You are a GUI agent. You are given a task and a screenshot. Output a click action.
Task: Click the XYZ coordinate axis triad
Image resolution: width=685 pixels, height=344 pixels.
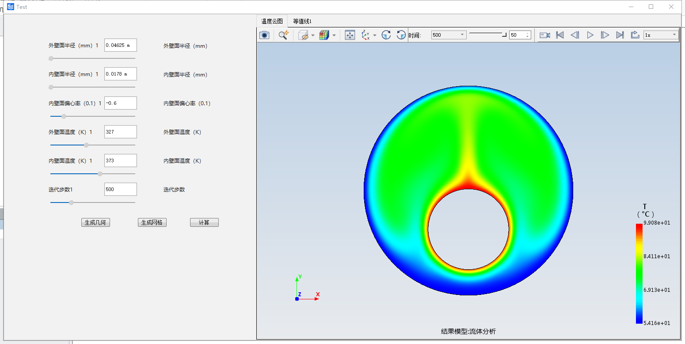tap(307, 288)
